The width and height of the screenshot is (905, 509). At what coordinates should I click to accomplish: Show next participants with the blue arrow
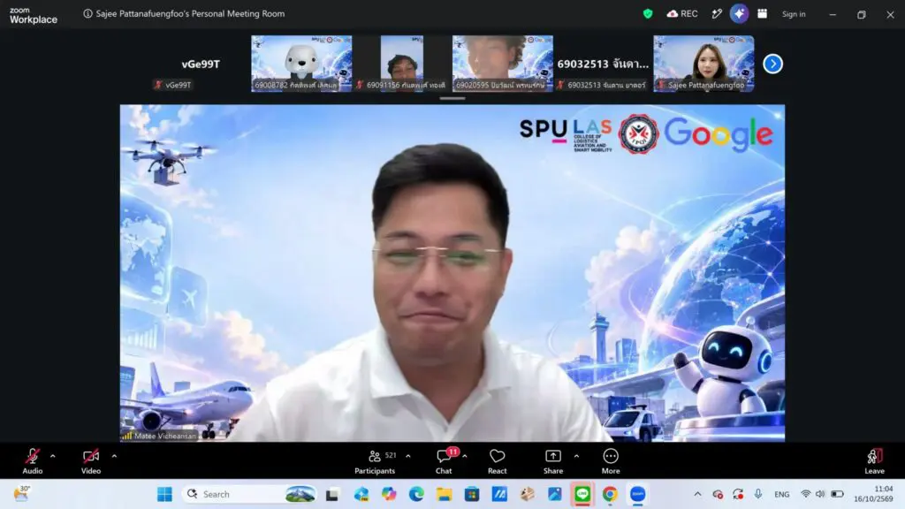(772, 64)
